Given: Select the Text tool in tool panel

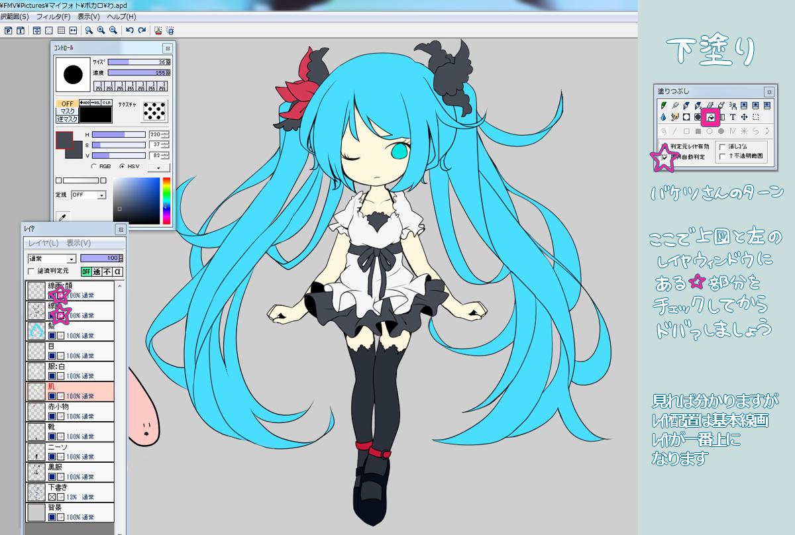Looking at the screenshot, I should point(733,117).
